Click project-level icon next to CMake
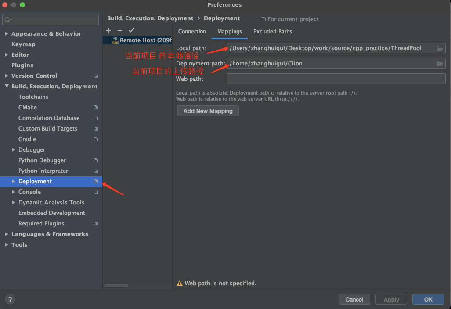The image size is (451, 309). (x=96, y=107)
